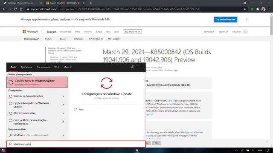Expand More support dropdown
This screenshot has height=153, width=273.
pyautogui.click(x=115, y=39)
